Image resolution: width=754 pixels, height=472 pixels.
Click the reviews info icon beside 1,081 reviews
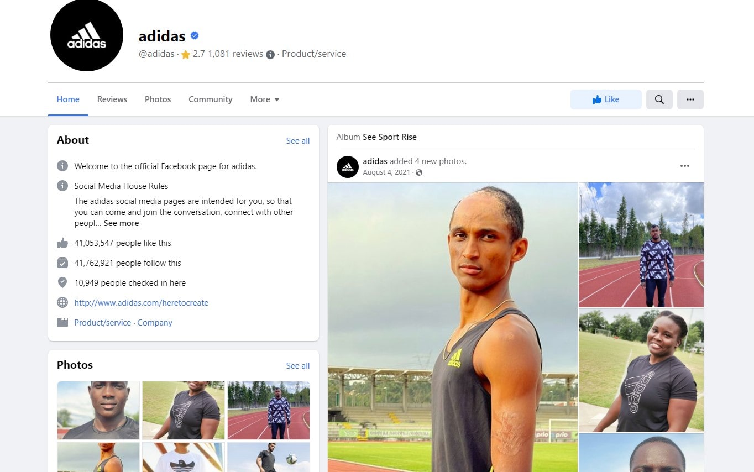coord(270,54)
